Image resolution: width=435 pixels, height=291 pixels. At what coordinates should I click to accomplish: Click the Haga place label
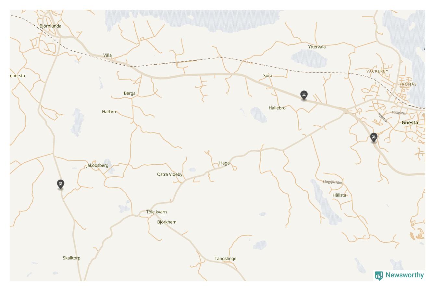pyautogui.click(x=224, y=163)
